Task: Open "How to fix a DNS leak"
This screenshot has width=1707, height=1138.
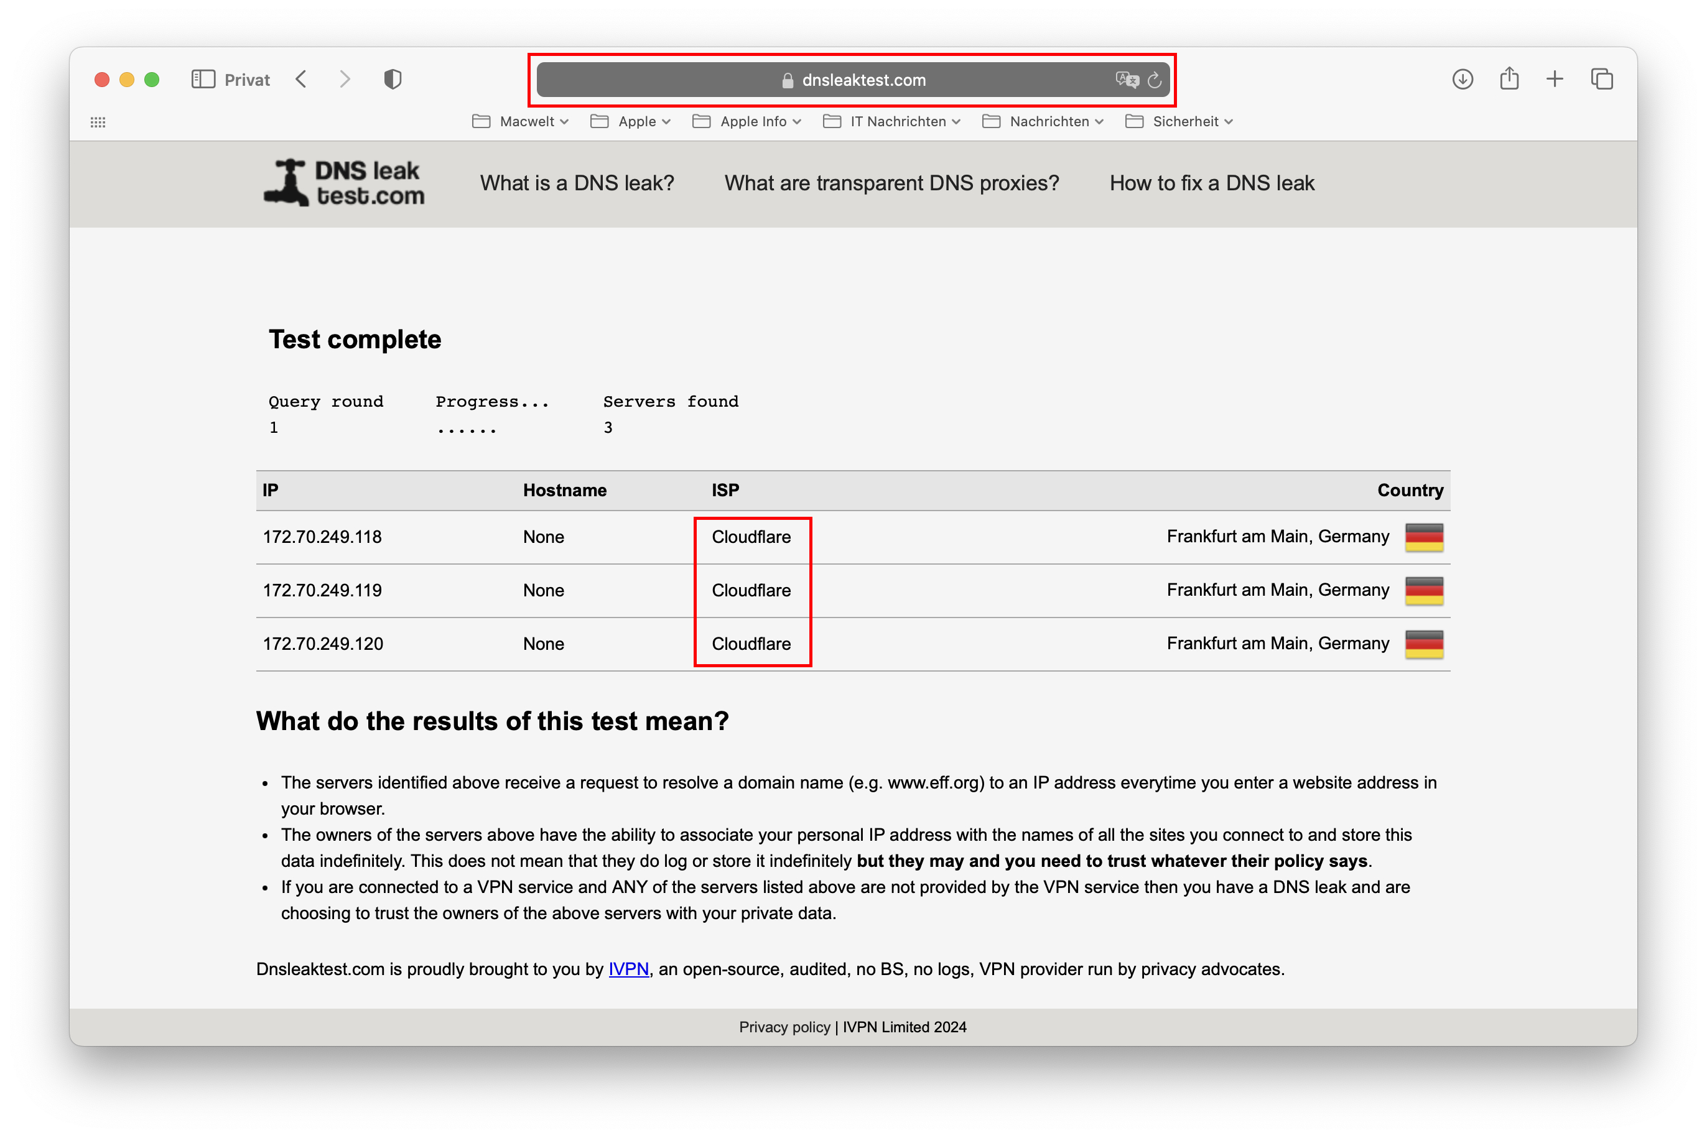Action: [1211, 183]
